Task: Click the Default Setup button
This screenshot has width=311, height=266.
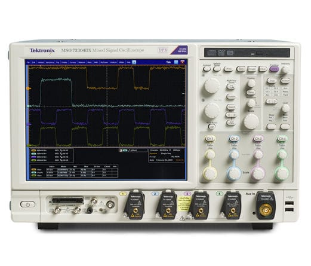Action: tap(217, 69)
